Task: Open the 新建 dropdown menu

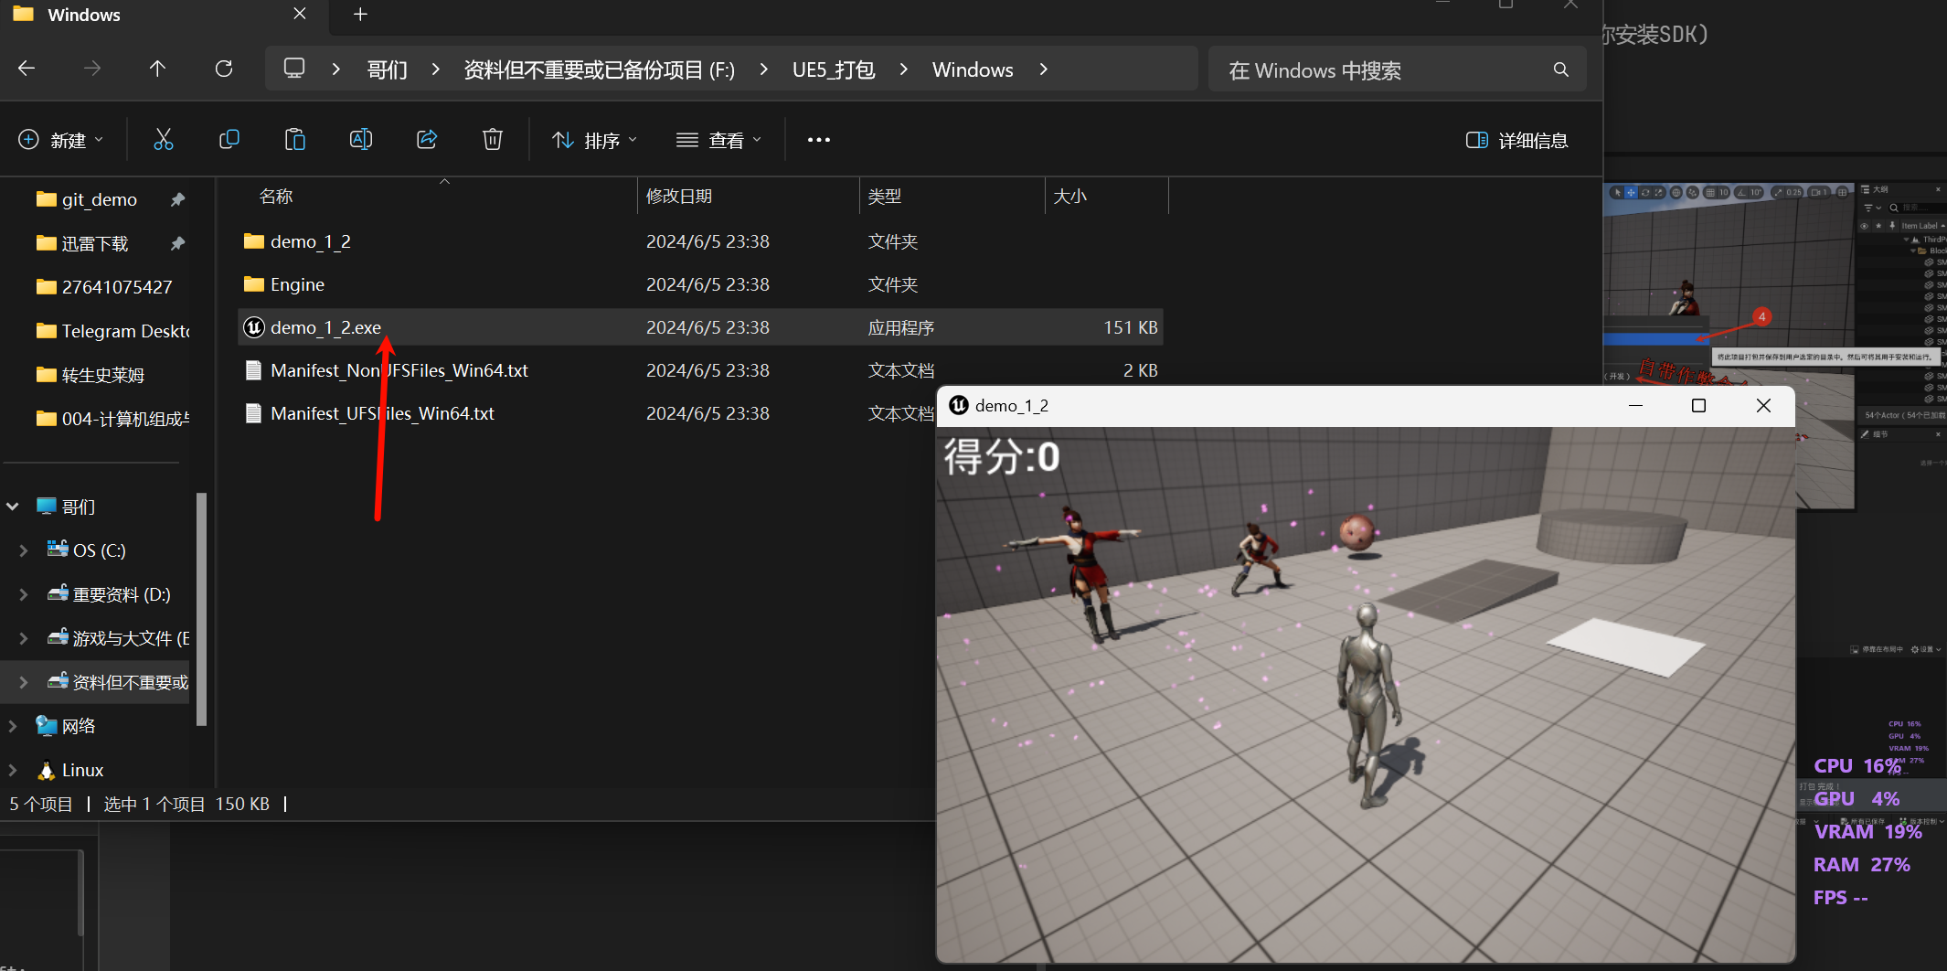Action: point(61,140)
